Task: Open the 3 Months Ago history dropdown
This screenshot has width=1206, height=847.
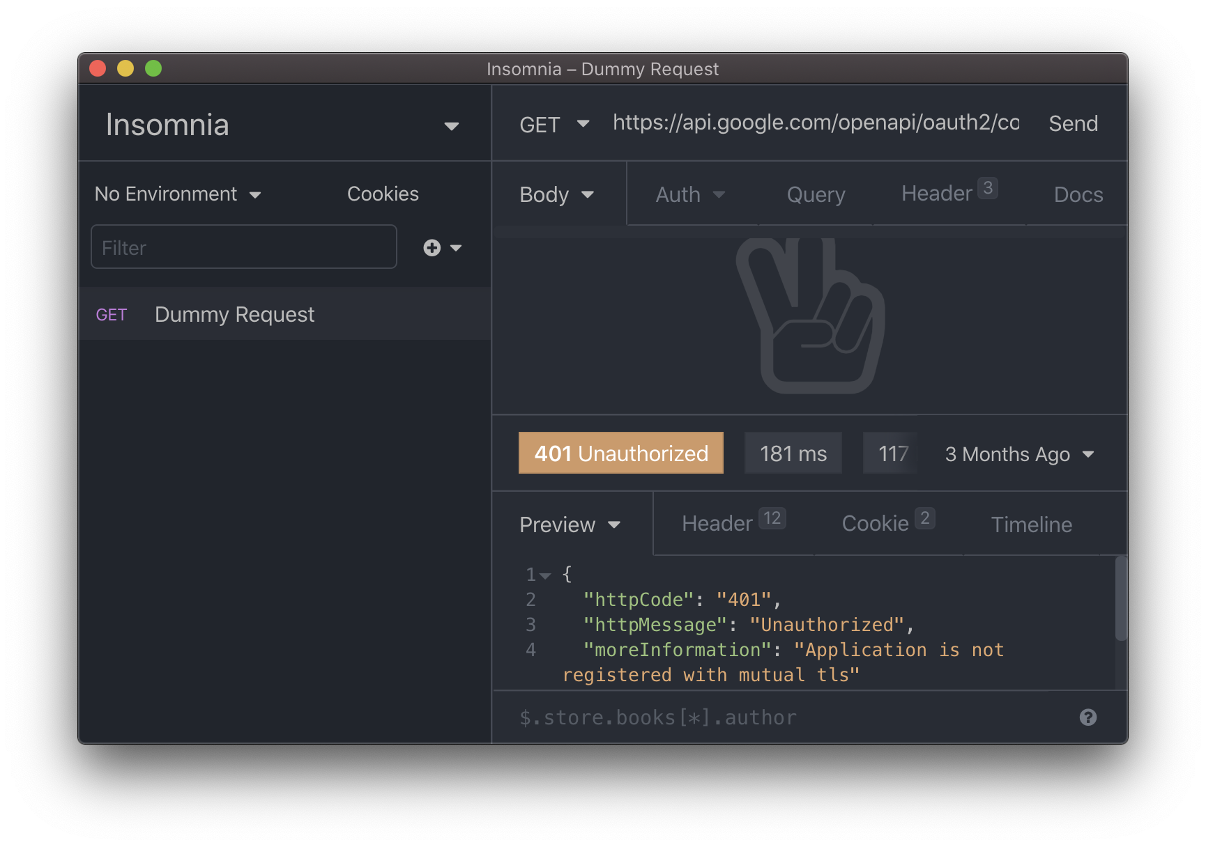Action: click(1019, 454)
